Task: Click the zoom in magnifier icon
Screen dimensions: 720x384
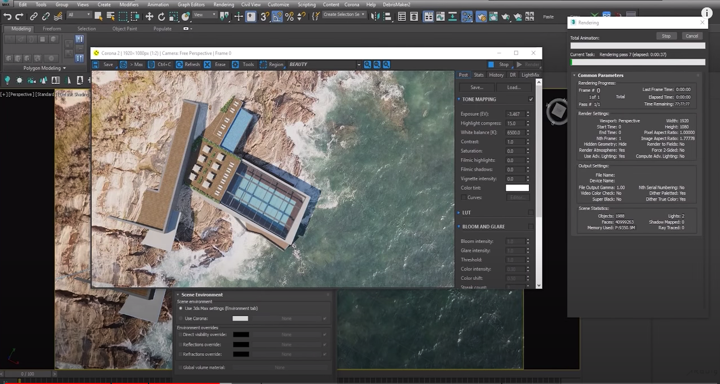Action: click(367, 65)
